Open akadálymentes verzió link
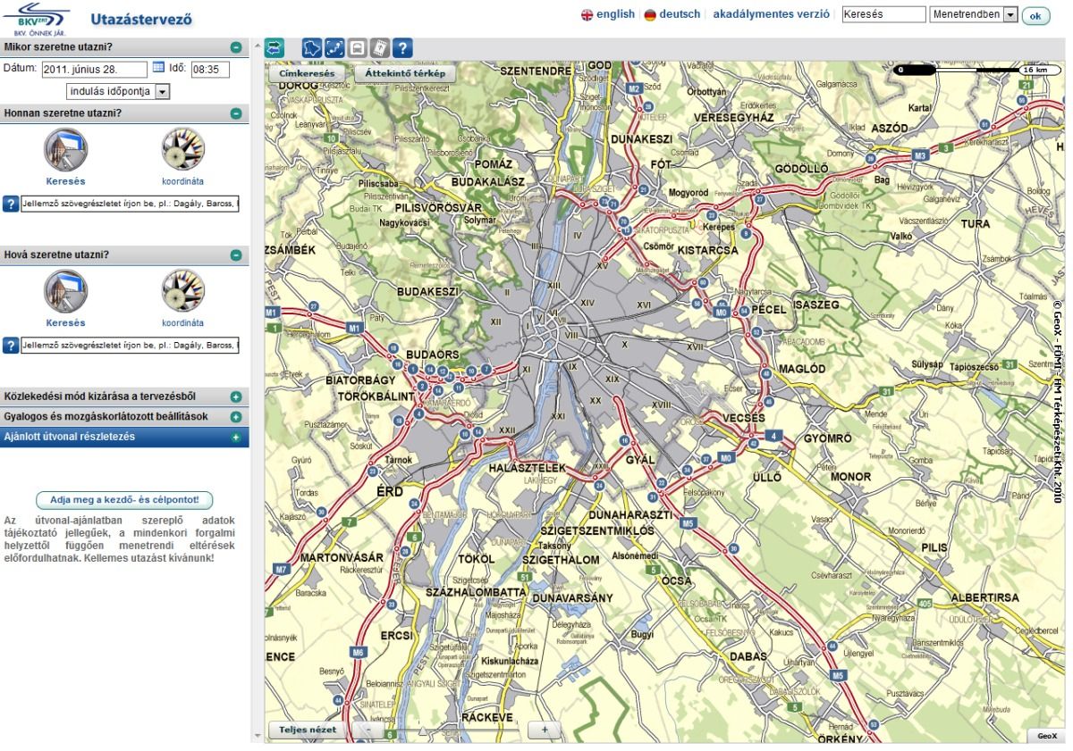The width and height of the screenshot is (1073, 751). pyautogui.click(x=772, y=14)
